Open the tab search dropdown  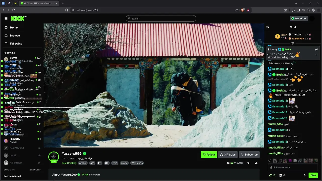[296, 3]
